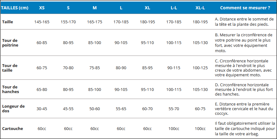This screenshot has height=139, width=277.
Task: Click the 100cc cartridge value under XL-L
Action: (200, 128)
